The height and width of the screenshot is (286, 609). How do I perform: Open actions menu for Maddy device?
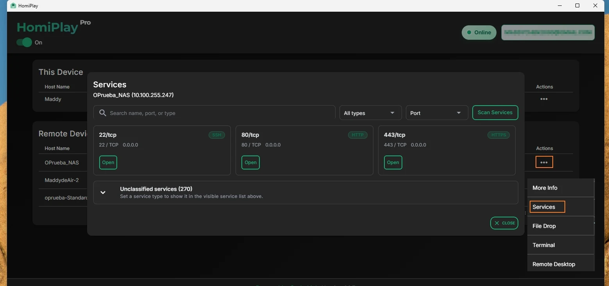coord(544,99)
